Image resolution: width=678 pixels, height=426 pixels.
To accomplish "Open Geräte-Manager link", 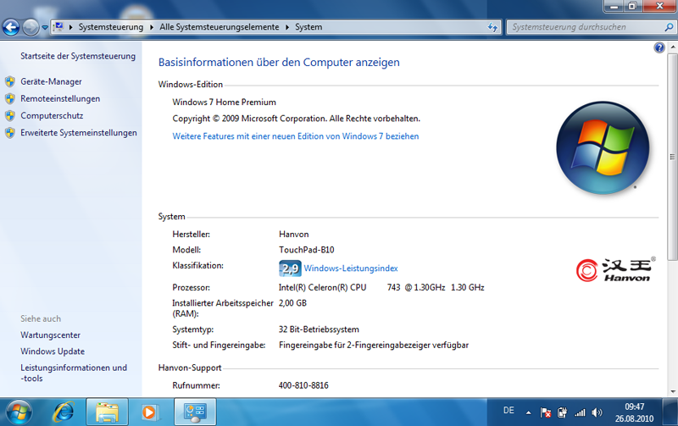I will click(51, 81).
